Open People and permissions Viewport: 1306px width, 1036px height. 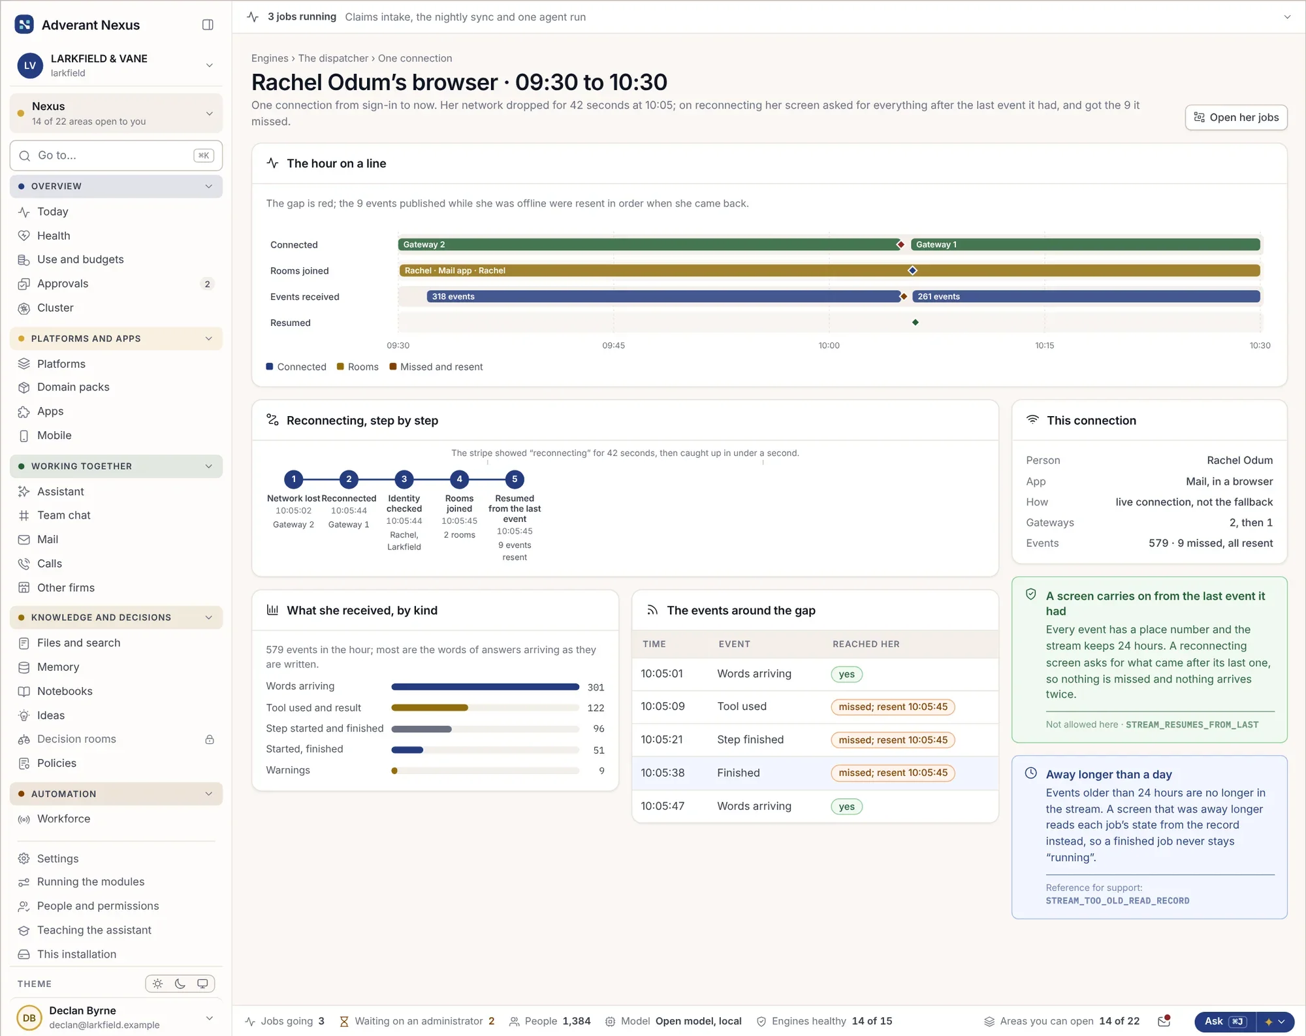point(116,906)
